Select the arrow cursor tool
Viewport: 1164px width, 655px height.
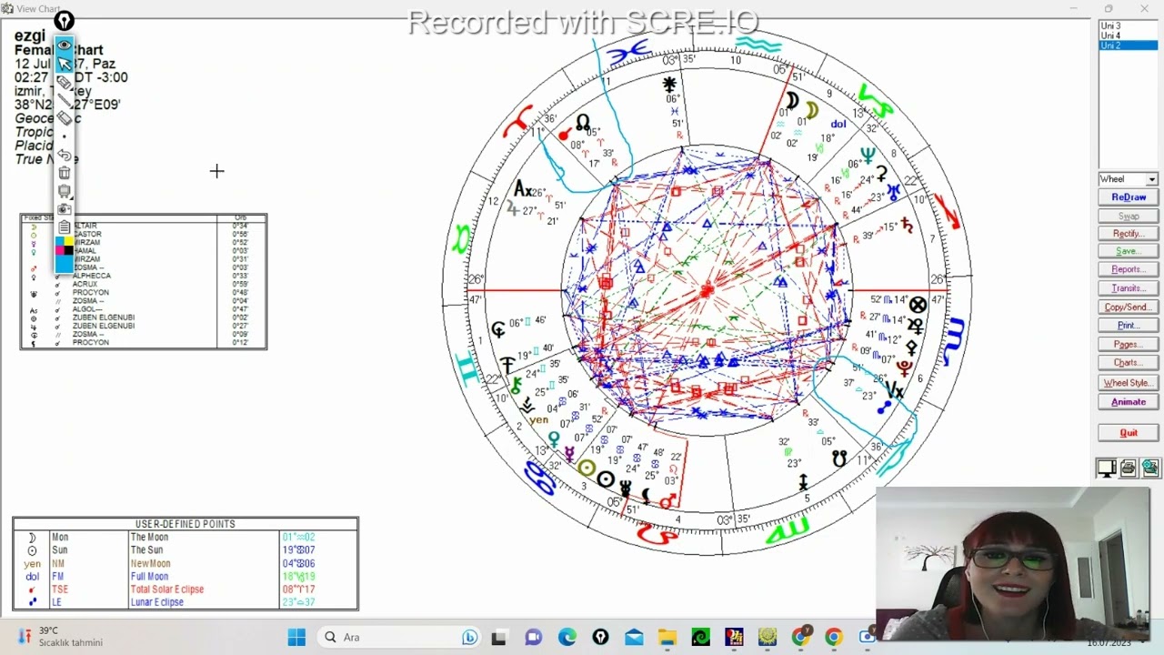tap(64, 63)
